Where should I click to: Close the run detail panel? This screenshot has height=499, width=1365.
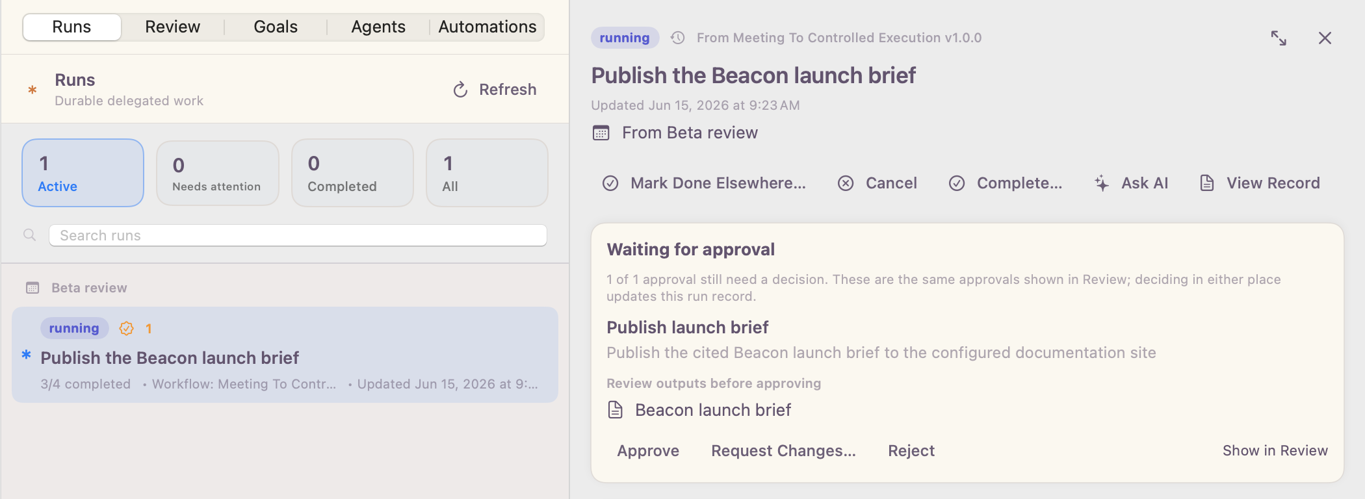1325,38
